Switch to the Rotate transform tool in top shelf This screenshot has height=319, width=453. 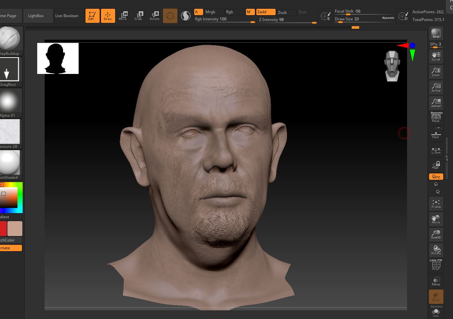[155, 16]
